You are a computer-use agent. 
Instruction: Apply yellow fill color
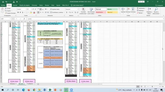(x=31, y=13)
